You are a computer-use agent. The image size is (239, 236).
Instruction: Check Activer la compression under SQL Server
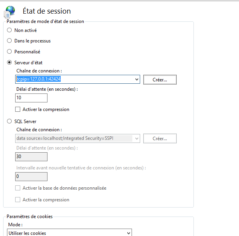[x=18, y=200]
